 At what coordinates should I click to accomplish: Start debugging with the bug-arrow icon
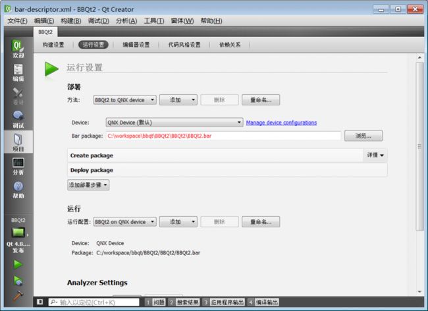pyautogui.click(x=18, y=281)
